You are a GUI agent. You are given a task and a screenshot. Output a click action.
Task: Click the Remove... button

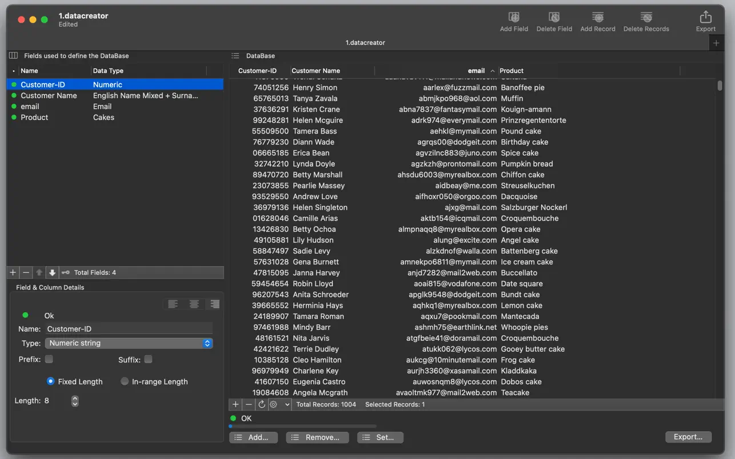click(x=316, y=437)
